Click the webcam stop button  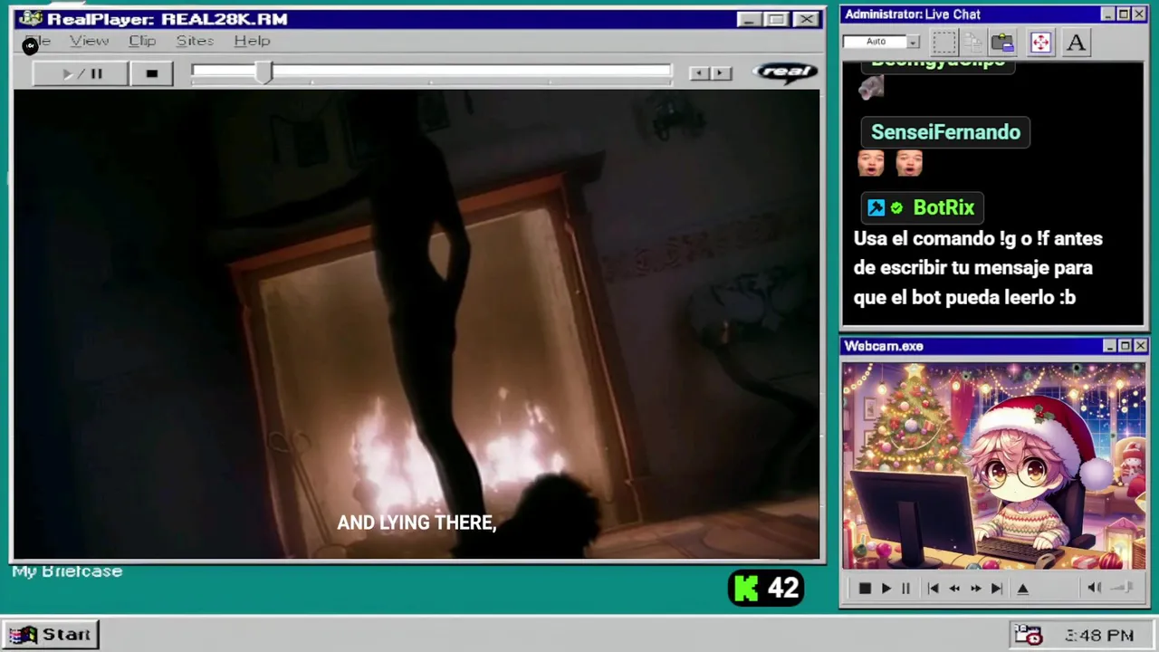pyautogui.click(x=865, y=589)
